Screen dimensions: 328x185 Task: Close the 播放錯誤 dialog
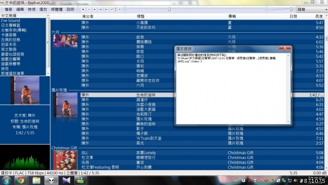(x=285, y=48)
